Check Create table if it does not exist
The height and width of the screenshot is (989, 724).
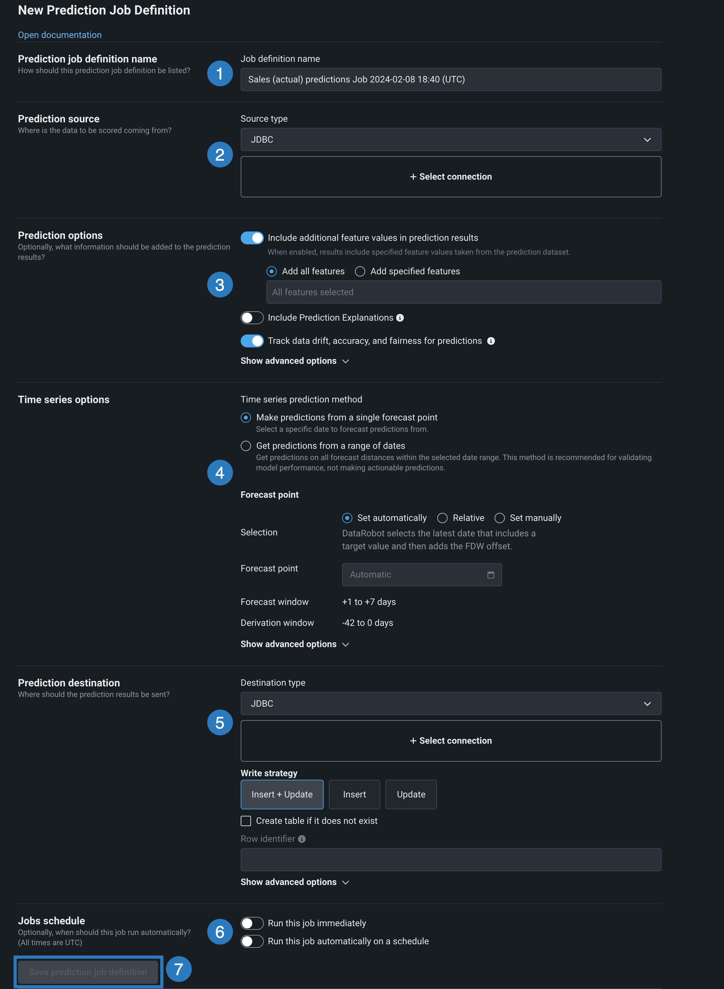click(x=246, y=821)
